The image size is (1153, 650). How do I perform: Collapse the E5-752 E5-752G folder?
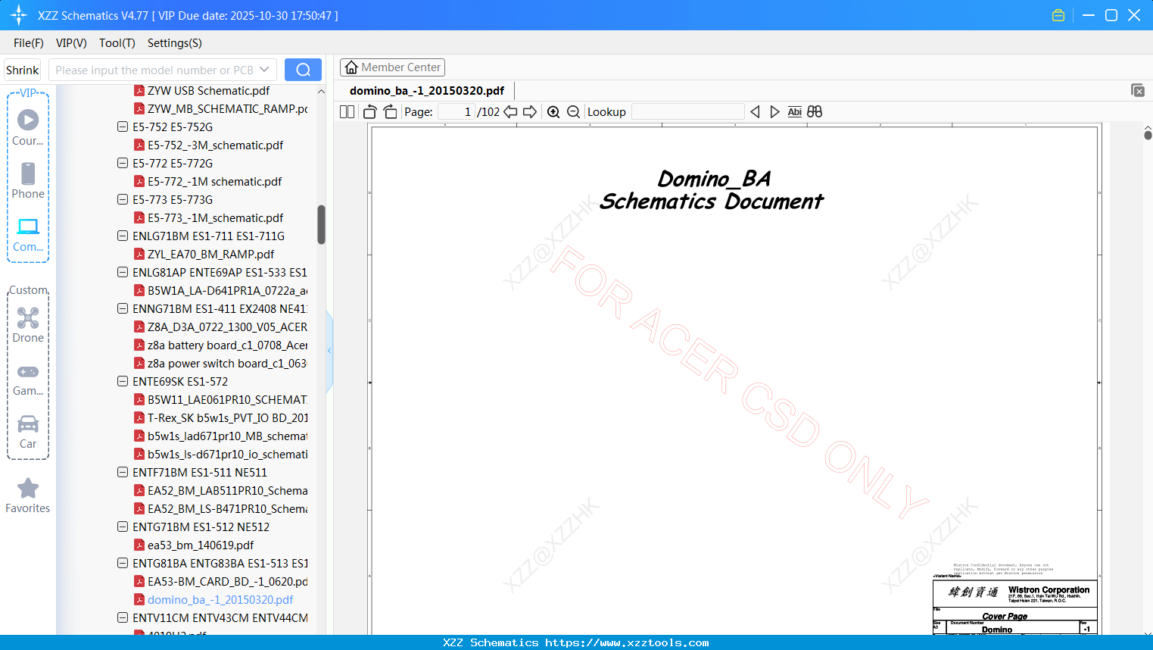point(123,127)
